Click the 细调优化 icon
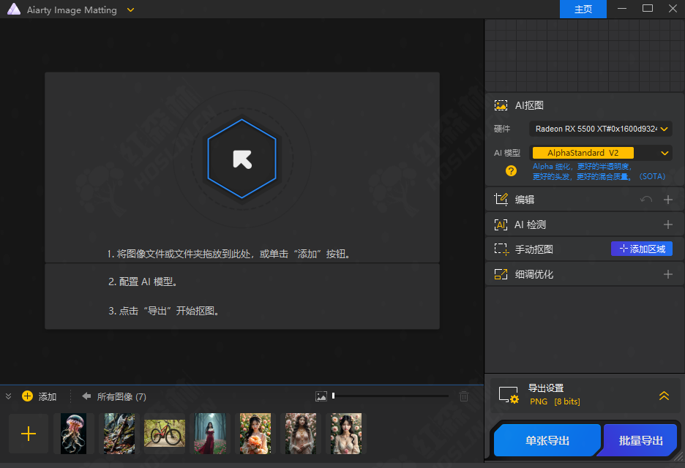 point(501,274)
